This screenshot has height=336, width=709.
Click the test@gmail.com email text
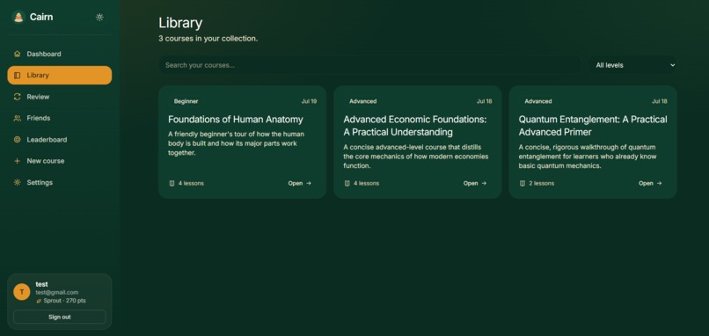(57, 293)
